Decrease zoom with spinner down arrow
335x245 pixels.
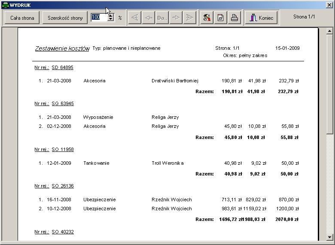111,19
